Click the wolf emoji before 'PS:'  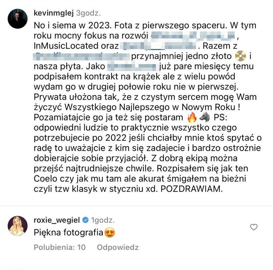205,117
